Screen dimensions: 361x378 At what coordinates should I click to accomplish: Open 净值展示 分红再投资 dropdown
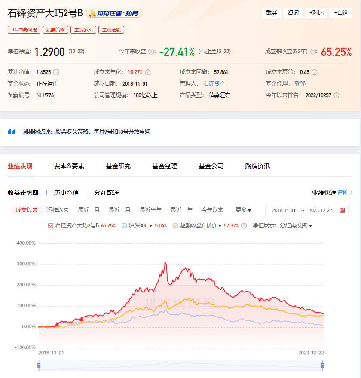(x=310, y=226)
